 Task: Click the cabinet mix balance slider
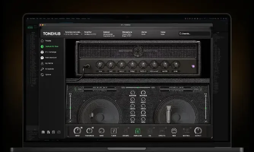click(x=138, y=87)
